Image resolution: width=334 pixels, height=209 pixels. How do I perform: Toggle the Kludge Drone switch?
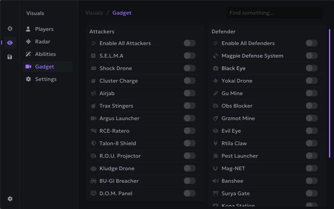[189, 168]
